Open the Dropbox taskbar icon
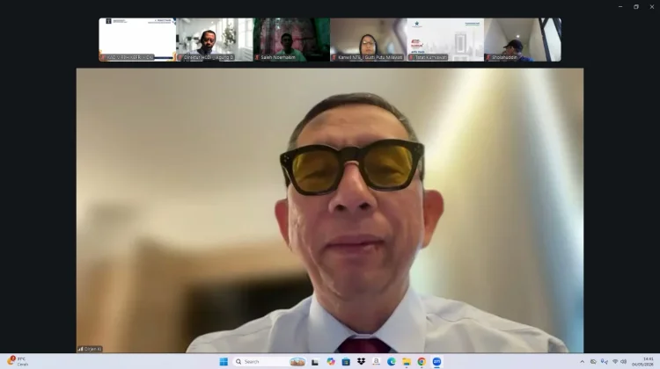This screenshot has width=660, height=369. coord(361,361)
